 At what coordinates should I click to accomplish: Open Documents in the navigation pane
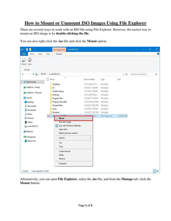(30, 106)
